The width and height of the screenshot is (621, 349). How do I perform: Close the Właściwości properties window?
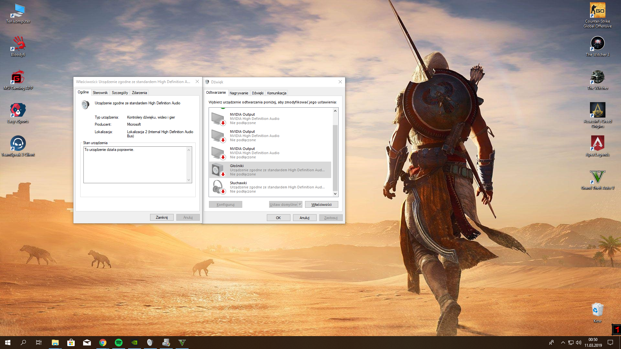(197, 81)
